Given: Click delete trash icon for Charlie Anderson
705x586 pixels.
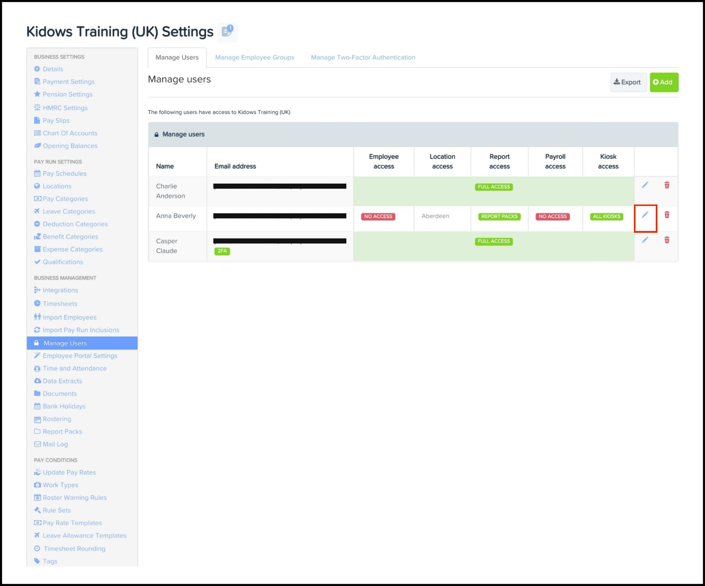Looking at the screenshot, I should click(x=667, y=185).
